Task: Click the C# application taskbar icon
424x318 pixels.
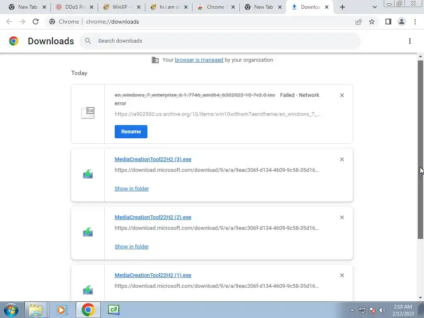Action: point(114,310)
